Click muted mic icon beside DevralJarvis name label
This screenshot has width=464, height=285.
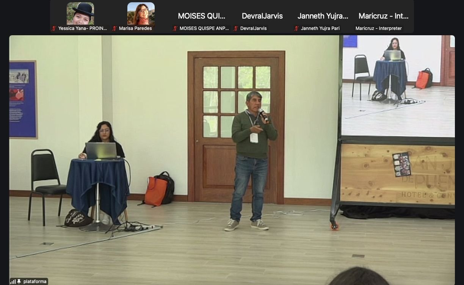point(236,28)
